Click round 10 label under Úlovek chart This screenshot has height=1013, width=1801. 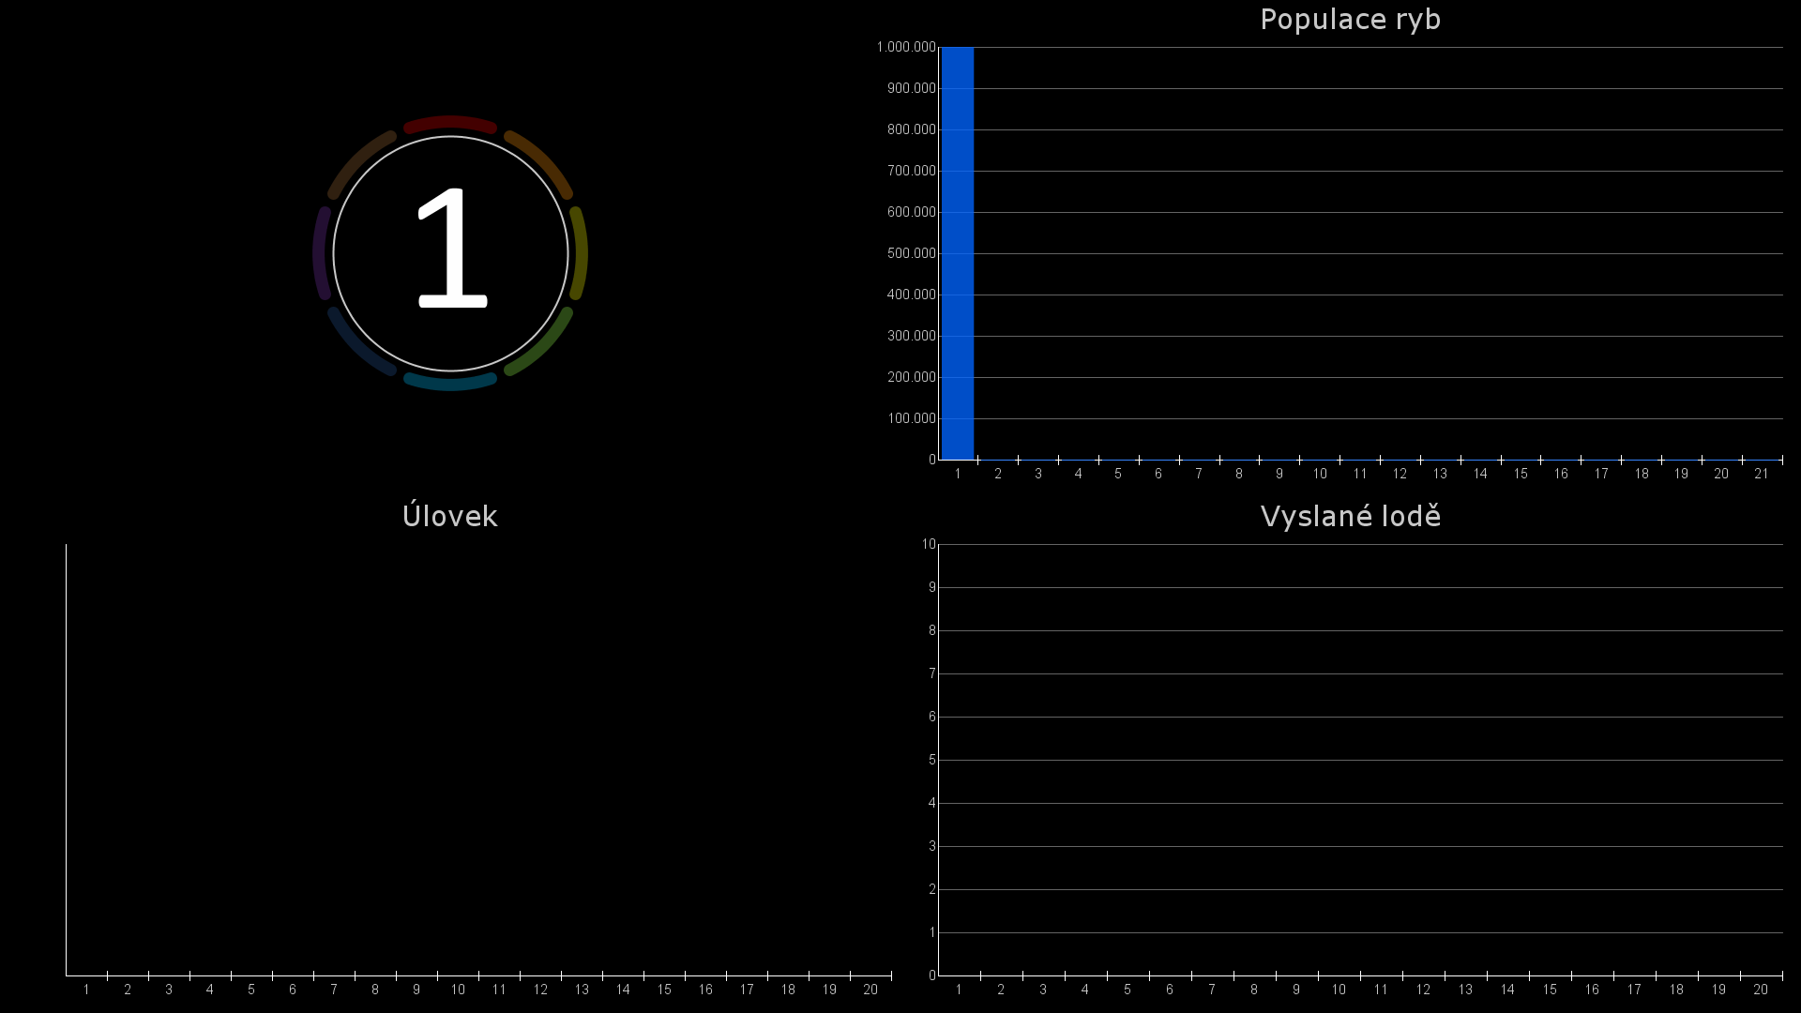(x=458, y=990)
